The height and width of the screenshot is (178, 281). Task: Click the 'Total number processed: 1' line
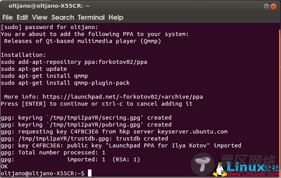click(x=53, y=152)
